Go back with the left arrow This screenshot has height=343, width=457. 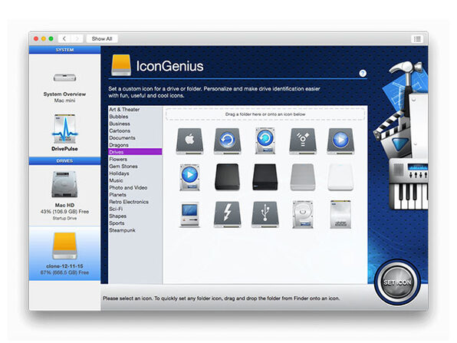click(64, 39)
